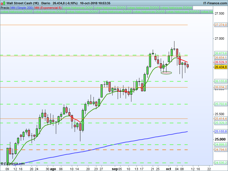Click the red 26.529,3 EMA price label
This screenshot has width=228, height=171.
point(221,62)
